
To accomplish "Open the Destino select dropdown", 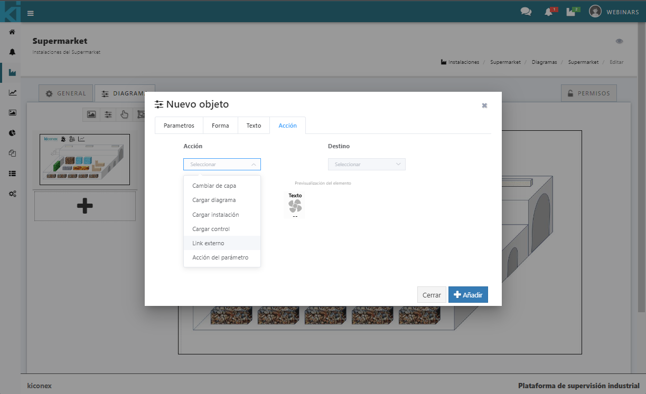I will click(x=367, y=165).
